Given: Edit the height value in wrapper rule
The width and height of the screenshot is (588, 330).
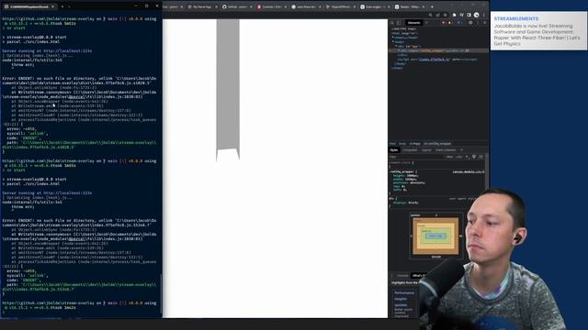Looking at the screenshot, I should pos(412,175).
